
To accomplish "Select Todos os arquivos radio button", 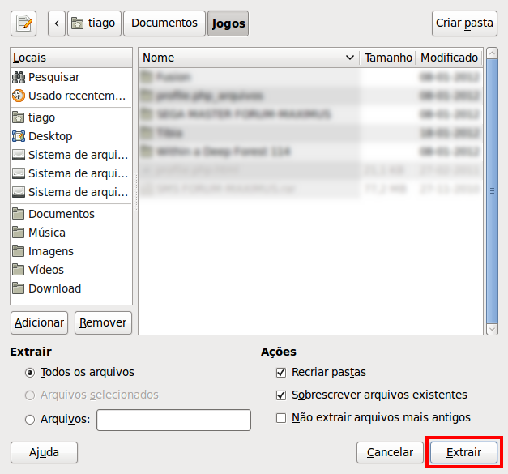I will pyautogui.click(x=30, y=373).
